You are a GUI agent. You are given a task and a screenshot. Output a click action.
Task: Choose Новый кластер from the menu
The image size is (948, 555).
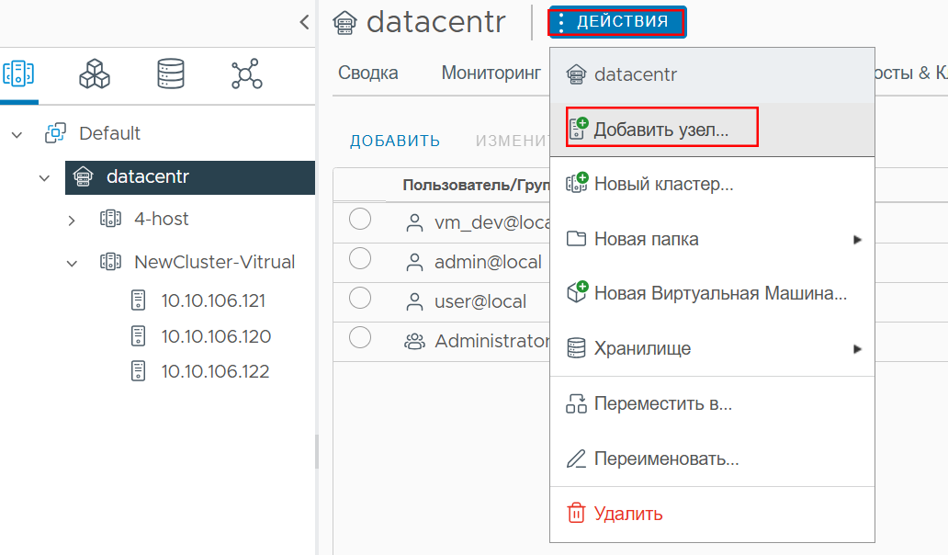click(712, 184)
